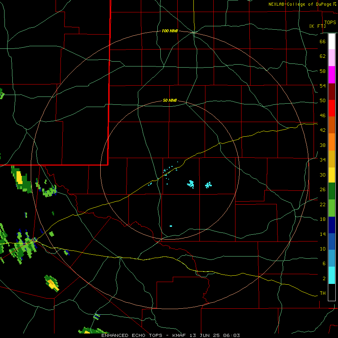Click the legend value '34'
Viewport: 338px width, 338px height.
323,160
